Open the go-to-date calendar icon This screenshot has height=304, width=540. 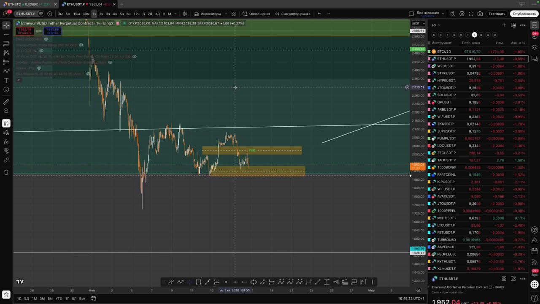pos(94,299)
